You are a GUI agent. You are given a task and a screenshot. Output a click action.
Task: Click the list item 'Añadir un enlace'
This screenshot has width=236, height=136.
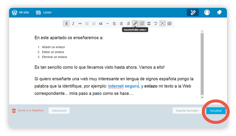(54, 47)
